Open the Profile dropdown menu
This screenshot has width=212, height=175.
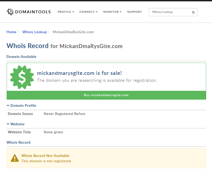pyautogui.click(x=66, y=12)
